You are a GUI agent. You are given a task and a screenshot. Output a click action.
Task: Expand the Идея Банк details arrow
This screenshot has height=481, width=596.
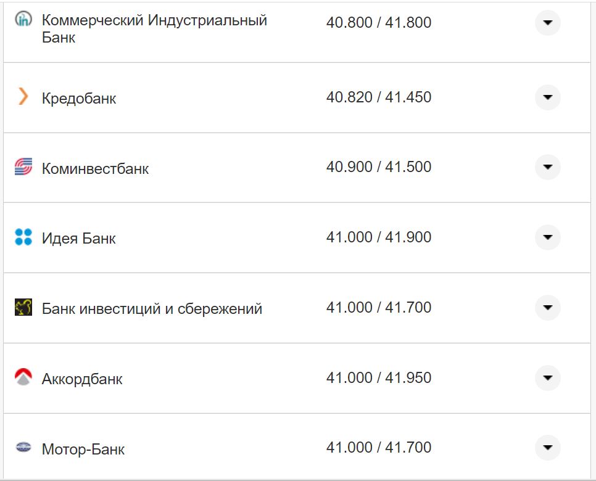click(547, 237)
